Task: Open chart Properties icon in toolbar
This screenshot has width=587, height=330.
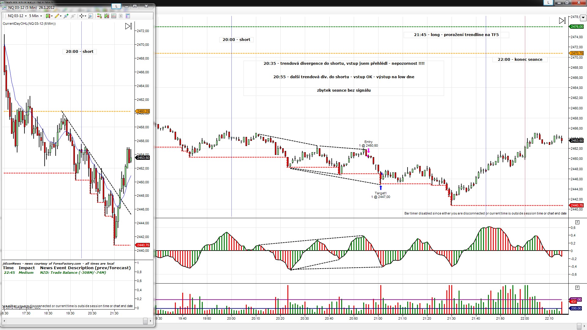Action: tap(128, 16)
